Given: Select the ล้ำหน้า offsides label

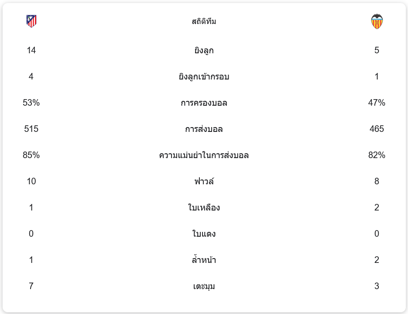Looking at the screenshot, I should click(204, 260).
